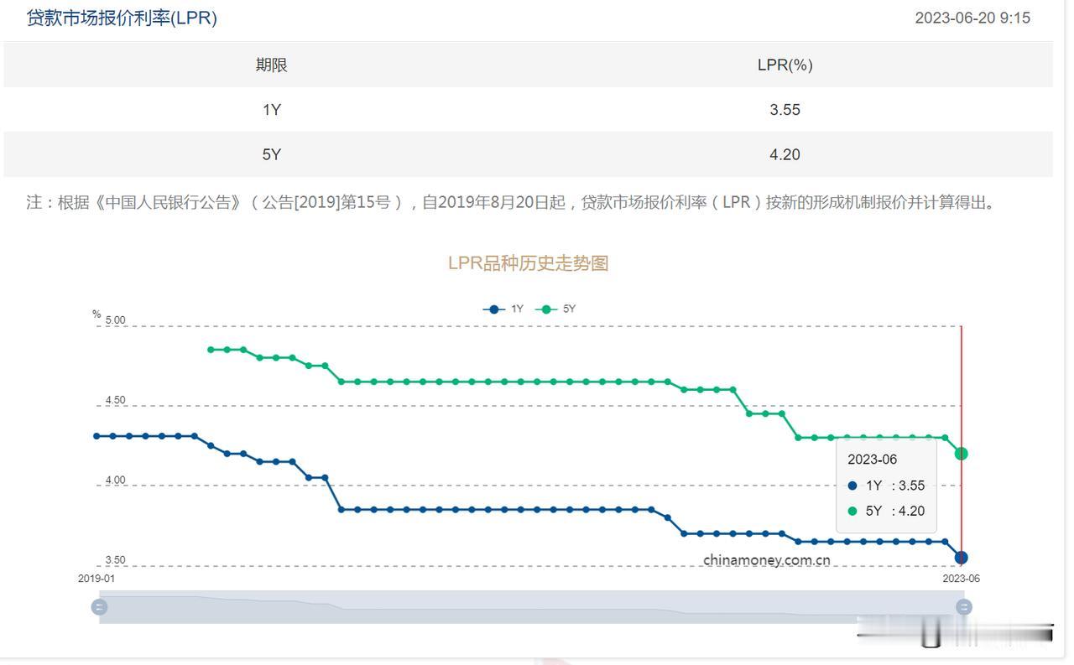Click the tooltip entry 5Y : 4.20
The width and height of the screenshot is (1074, 665).
(886, 511)
